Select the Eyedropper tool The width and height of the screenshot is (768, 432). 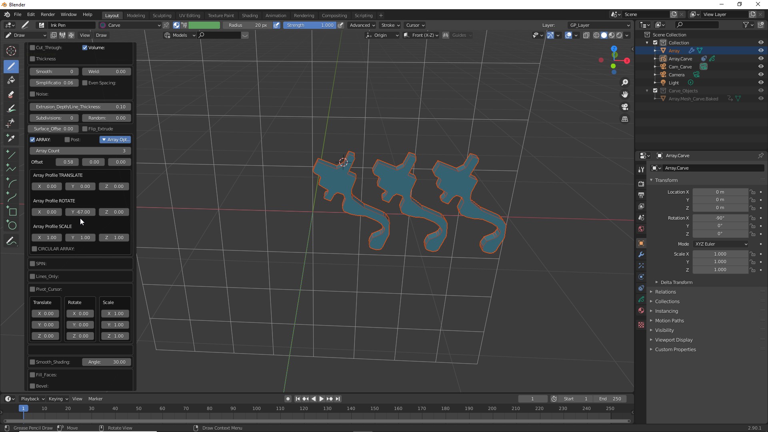pos(11,138)
